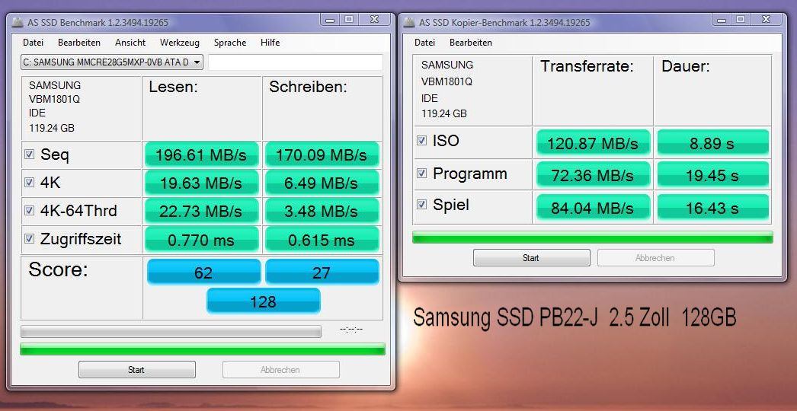Open Datei menu in Kopier-Benchmark window
This screenshot has height=411, width=797.
424,43
